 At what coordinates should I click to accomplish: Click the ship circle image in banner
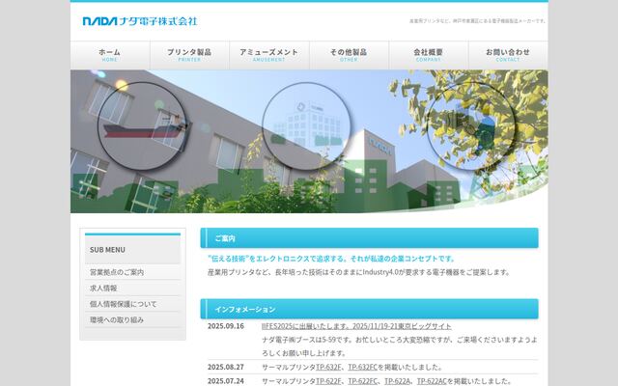tap(142, 126)
